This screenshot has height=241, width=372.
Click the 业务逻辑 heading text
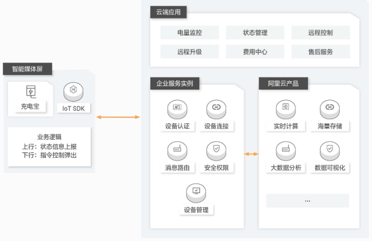tap(50, 137)
